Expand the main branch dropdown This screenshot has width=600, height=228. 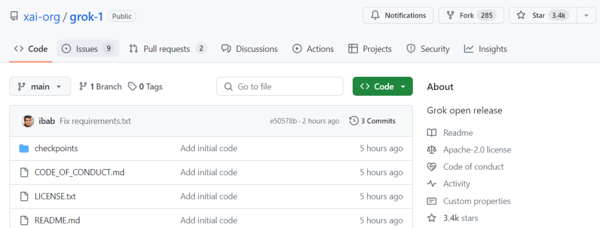click(40, 86)
